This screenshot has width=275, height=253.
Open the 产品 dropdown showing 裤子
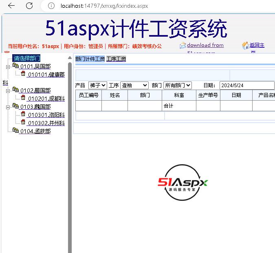click(x=97, y=85)
